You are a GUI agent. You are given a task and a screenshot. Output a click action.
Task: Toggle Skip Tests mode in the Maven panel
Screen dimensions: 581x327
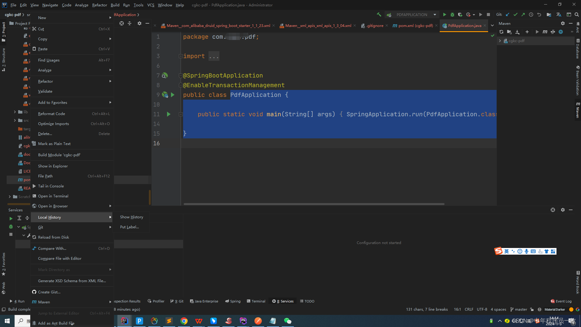click(x=553, y=32)
